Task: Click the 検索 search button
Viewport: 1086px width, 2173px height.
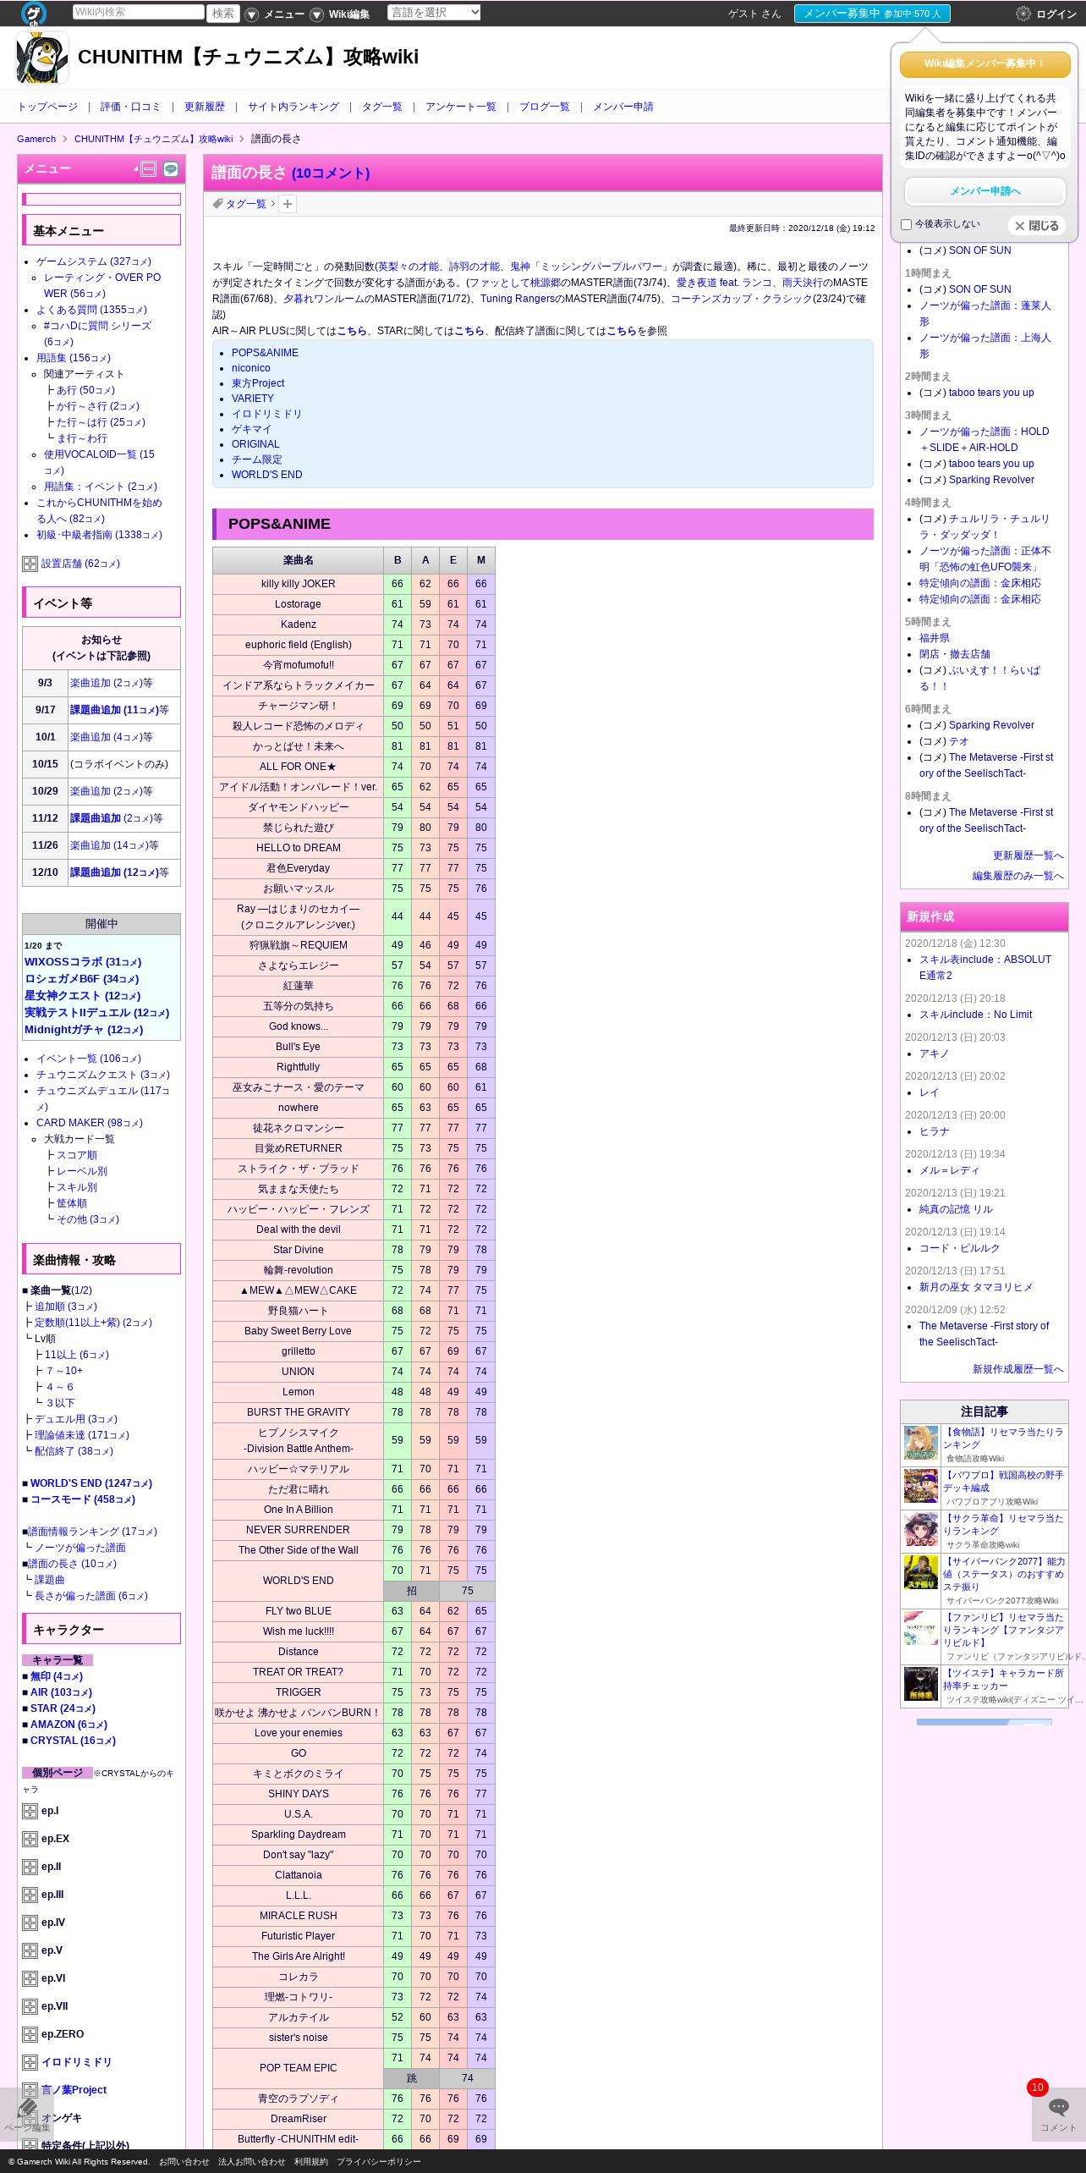Action: (223, 13)
